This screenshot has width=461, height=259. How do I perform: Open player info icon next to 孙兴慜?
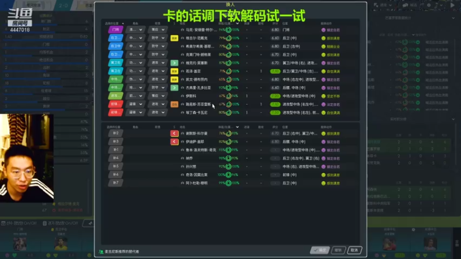[182, 166]
